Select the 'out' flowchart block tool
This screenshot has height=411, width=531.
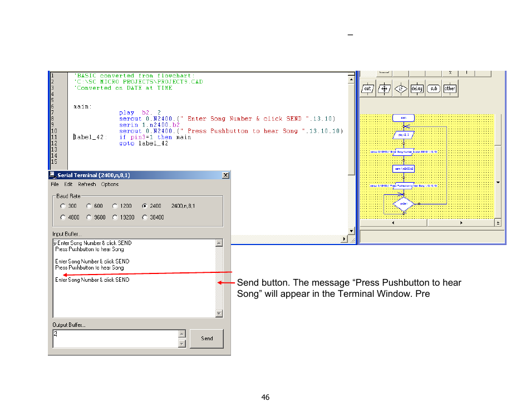368,89
